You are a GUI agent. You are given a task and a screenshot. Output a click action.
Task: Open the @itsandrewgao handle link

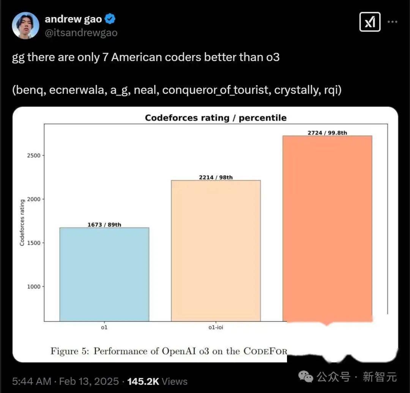coord(81,33)
